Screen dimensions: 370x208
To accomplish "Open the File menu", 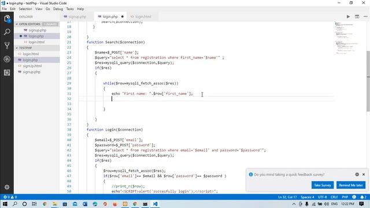I will pyautogui.click(x=4, y=9).
